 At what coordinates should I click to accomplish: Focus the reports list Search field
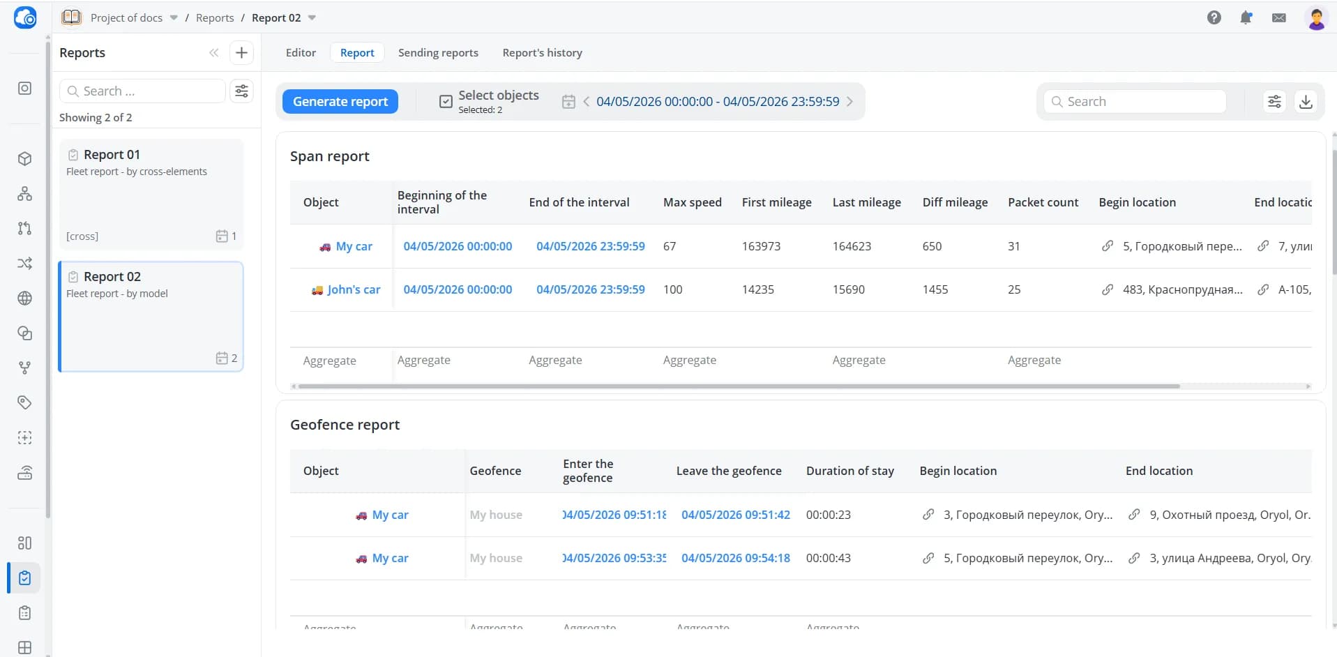[143, 91]
